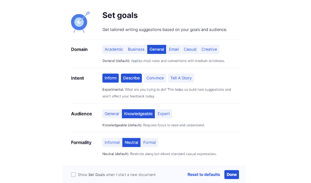Enable Convince intent

click(x=155, y=78)
